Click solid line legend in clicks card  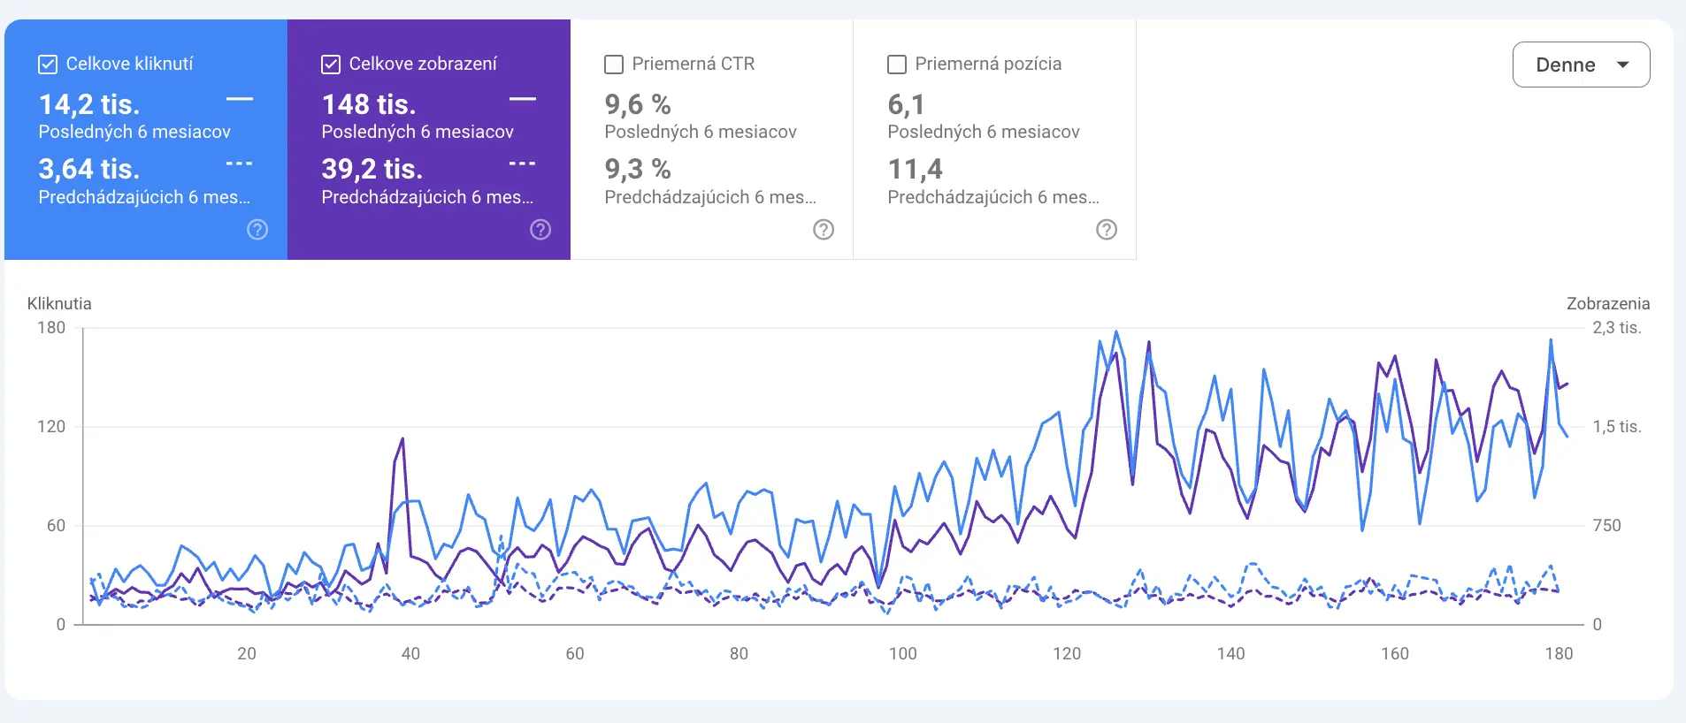pyautogui.click(x=240, y=99)
